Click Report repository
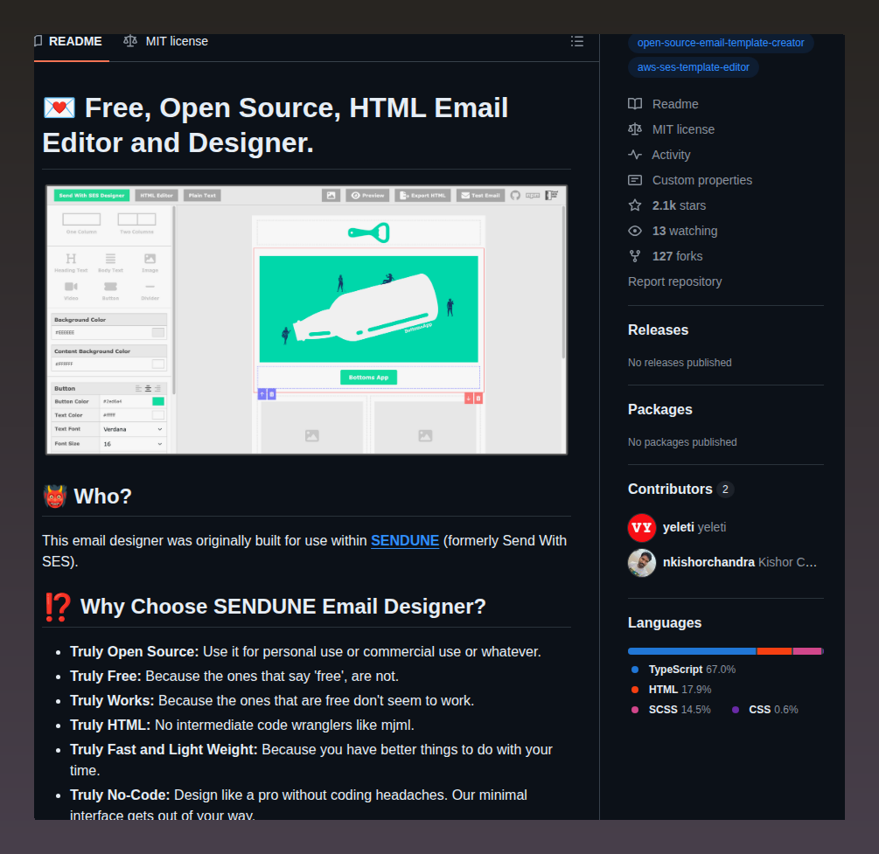Screen dimensions: 879x854 (x=674, y=281)
